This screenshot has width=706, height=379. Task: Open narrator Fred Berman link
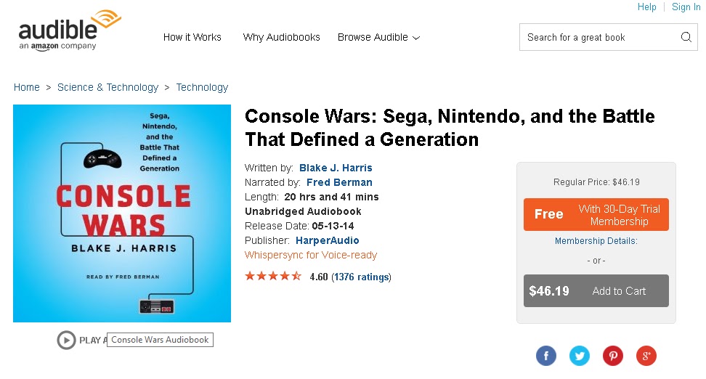point(339,182)
